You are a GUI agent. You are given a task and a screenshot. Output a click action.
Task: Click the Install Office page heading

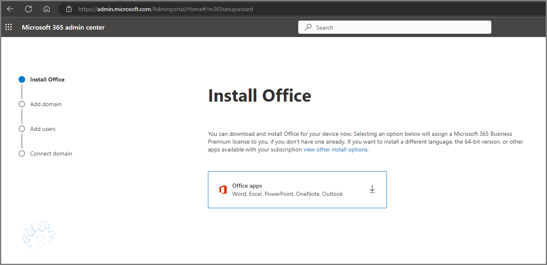click(259, 95)
